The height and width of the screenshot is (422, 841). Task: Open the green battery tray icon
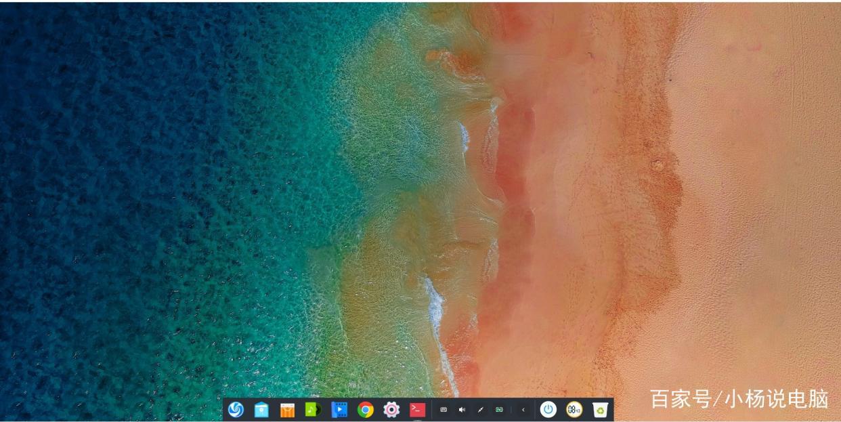point(499,410)
